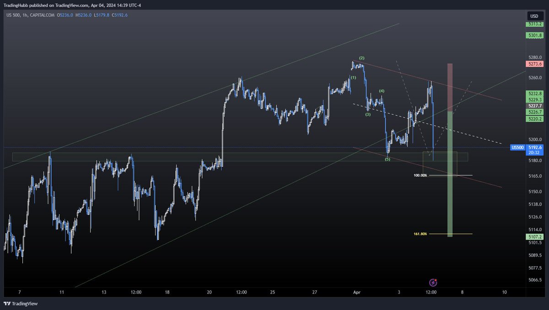Click the green 5226.7 price label
This screenshot has height=310, width=549.
(534, 111)
